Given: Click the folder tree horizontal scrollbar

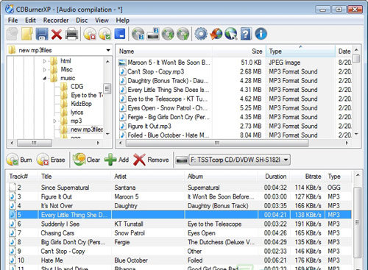Looking at the screenshot, I should (35, 143).
